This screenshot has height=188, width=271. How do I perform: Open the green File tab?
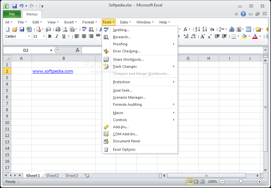[12, 14]
